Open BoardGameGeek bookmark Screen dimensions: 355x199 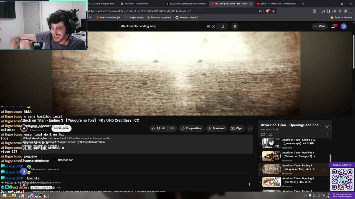point(109,17)
